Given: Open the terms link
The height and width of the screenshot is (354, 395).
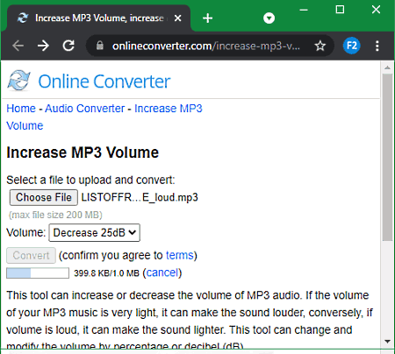Looking at the screenshot, I should click(180, 255).
